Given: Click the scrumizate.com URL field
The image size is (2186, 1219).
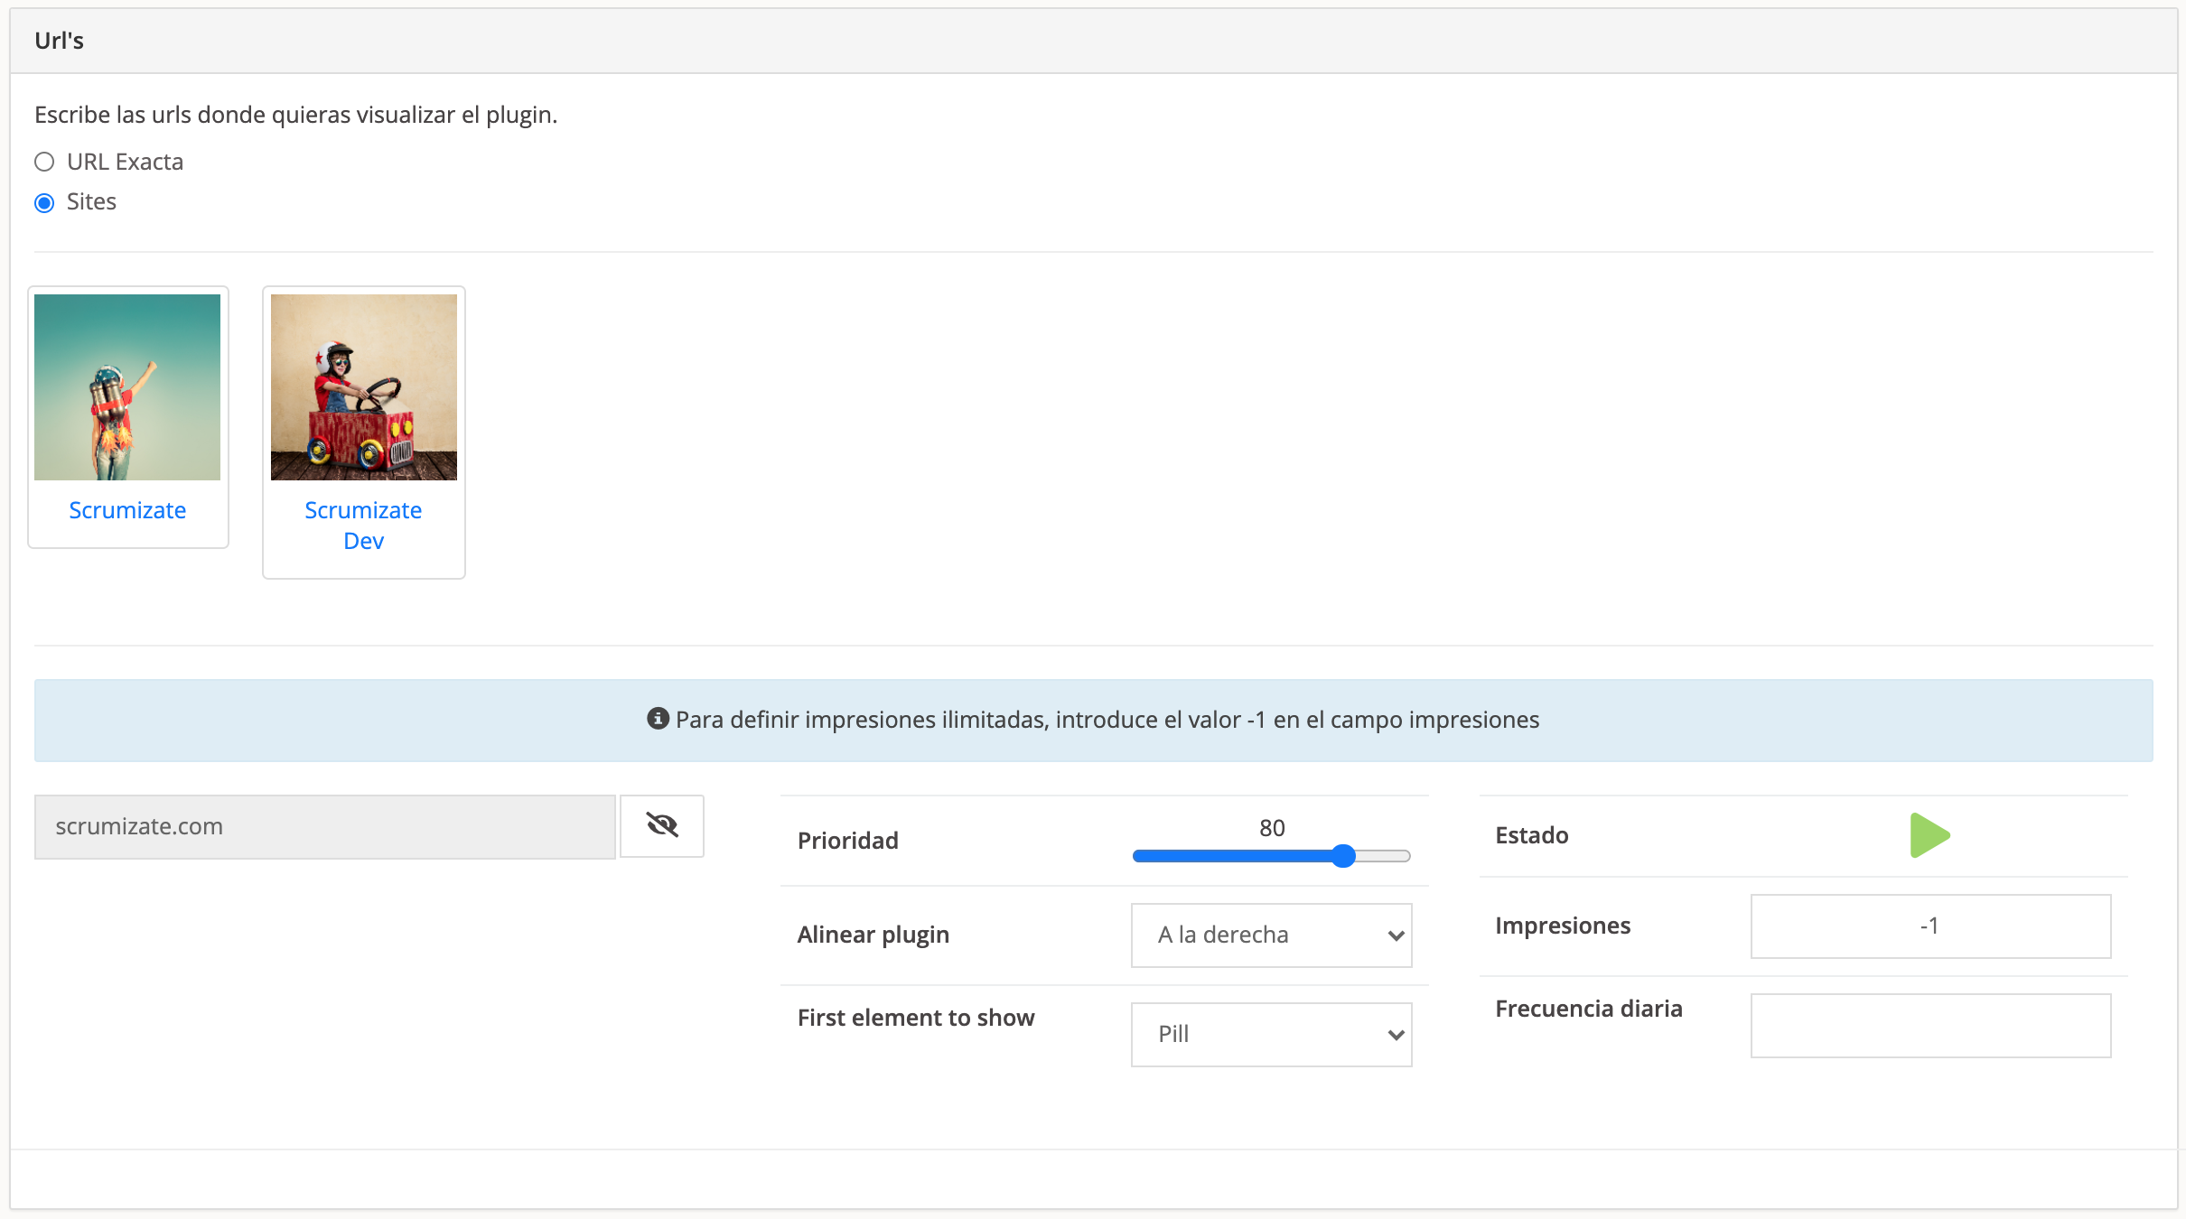Looking at the screenshot, I should pyautogui.click(x=324, y=826).
